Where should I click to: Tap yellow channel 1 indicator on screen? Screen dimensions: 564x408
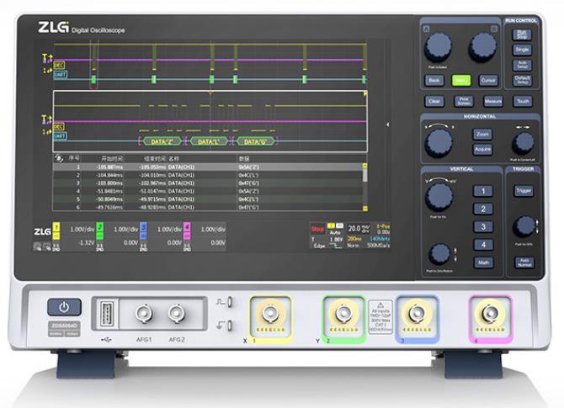57,228
